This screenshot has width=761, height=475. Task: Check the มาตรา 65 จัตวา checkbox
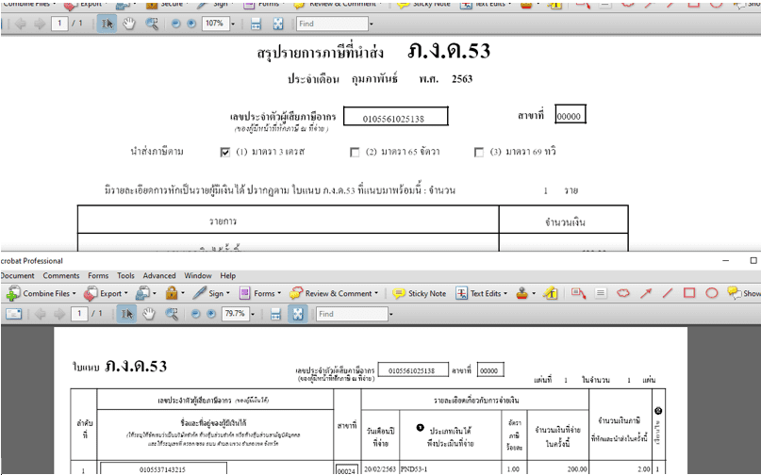pos(355,152)
